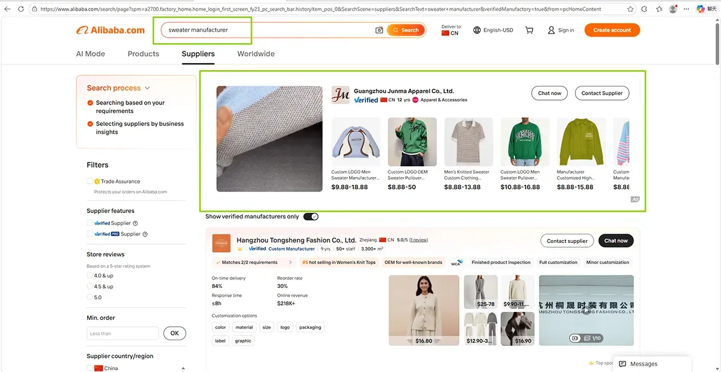Click the WCA certification badge
721x372 pixels.
(x=457, y=262)
